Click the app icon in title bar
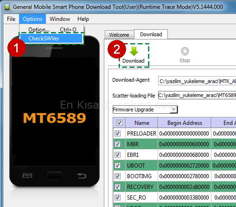Image resolution: width=236 pixels, height=207 pixels. pyautogui.click(x=7, y=7)
